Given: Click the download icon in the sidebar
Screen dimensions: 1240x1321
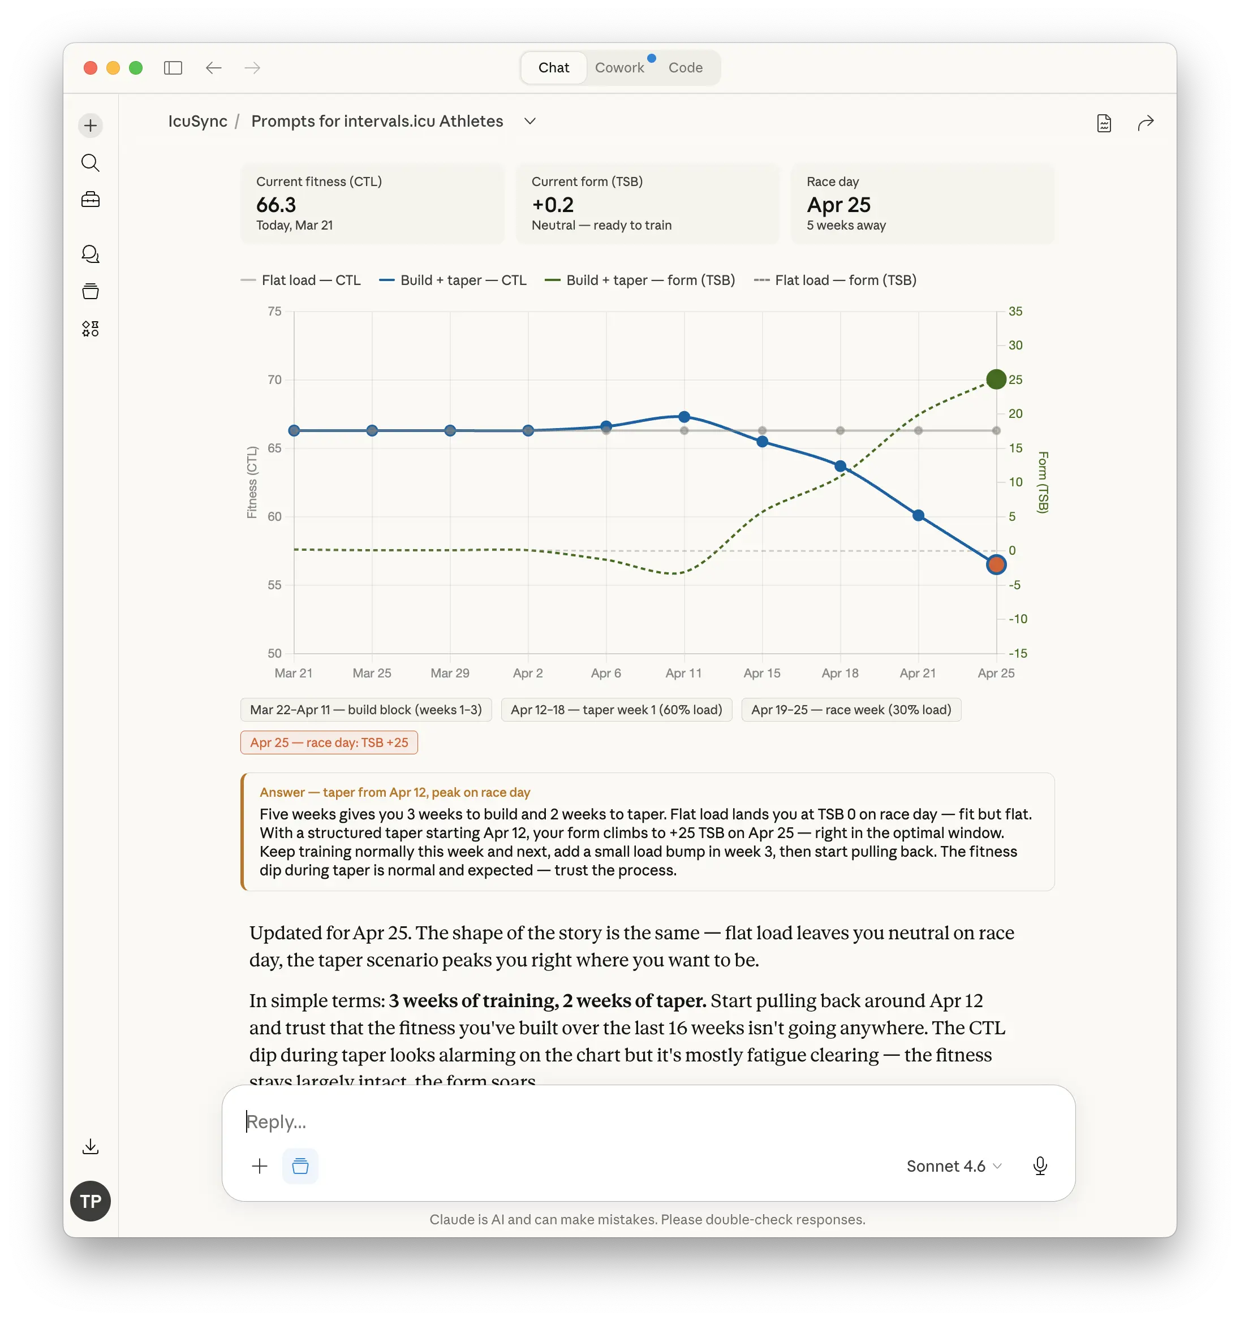Looking at the screenshot, I should pos(91,1146).
